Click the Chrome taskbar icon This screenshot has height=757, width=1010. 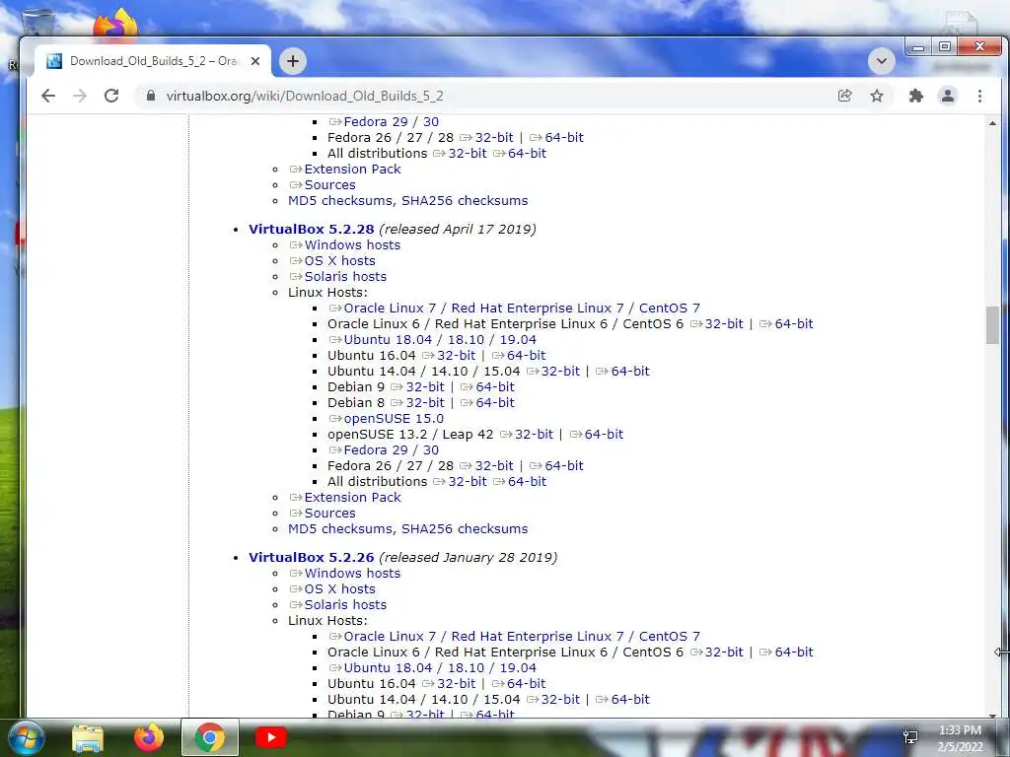pyautogui.click(x=210, y=737)
